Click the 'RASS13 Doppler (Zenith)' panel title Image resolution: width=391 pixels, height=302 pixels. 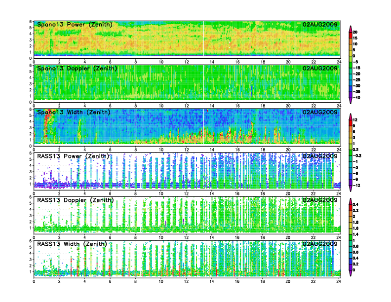click(76, 200)
